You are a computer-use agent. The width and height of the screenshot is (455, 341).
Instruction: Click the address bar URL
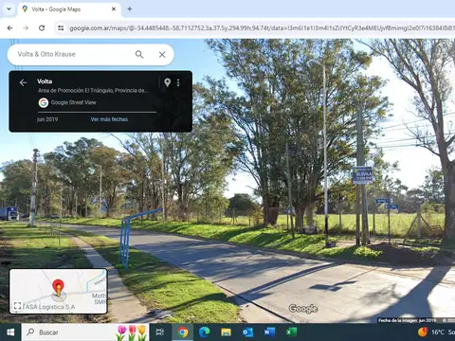(261, 28)
